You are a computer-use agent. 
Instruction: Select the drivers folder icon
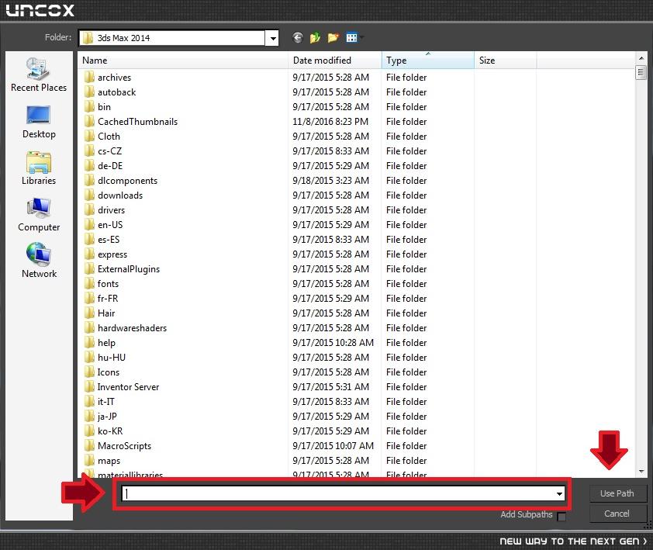88,210
